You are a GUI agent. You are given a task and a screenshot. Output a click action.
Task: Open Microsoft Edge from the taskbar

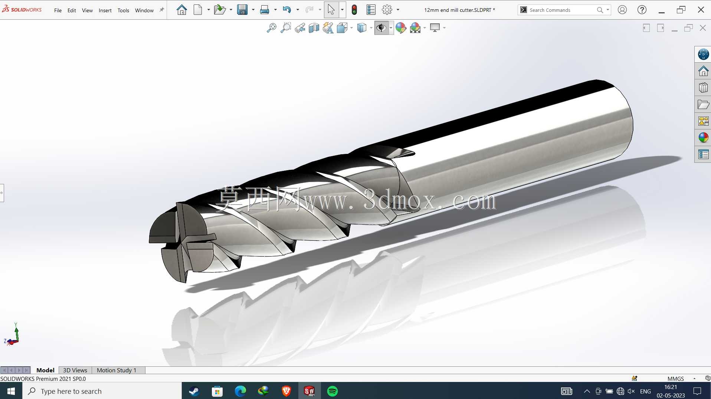(240, 391)
